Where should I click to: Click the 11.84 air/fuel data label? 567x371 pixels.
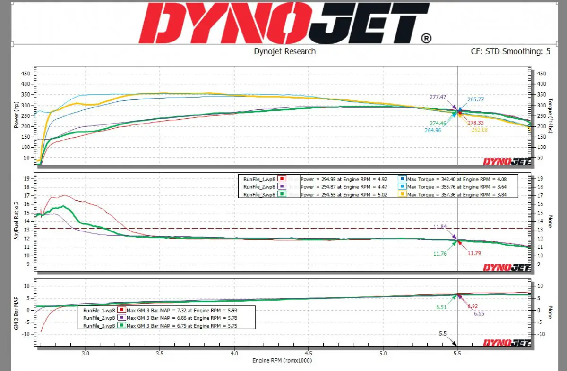(x=440, y=227)
